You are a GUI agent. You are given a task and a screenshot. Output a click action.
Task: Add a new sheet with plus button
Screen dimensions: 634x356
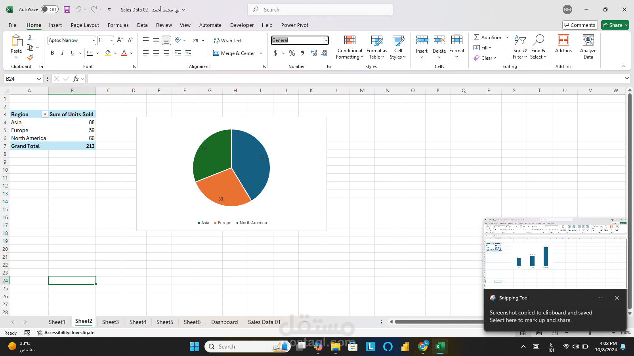(x=305, y=322)
